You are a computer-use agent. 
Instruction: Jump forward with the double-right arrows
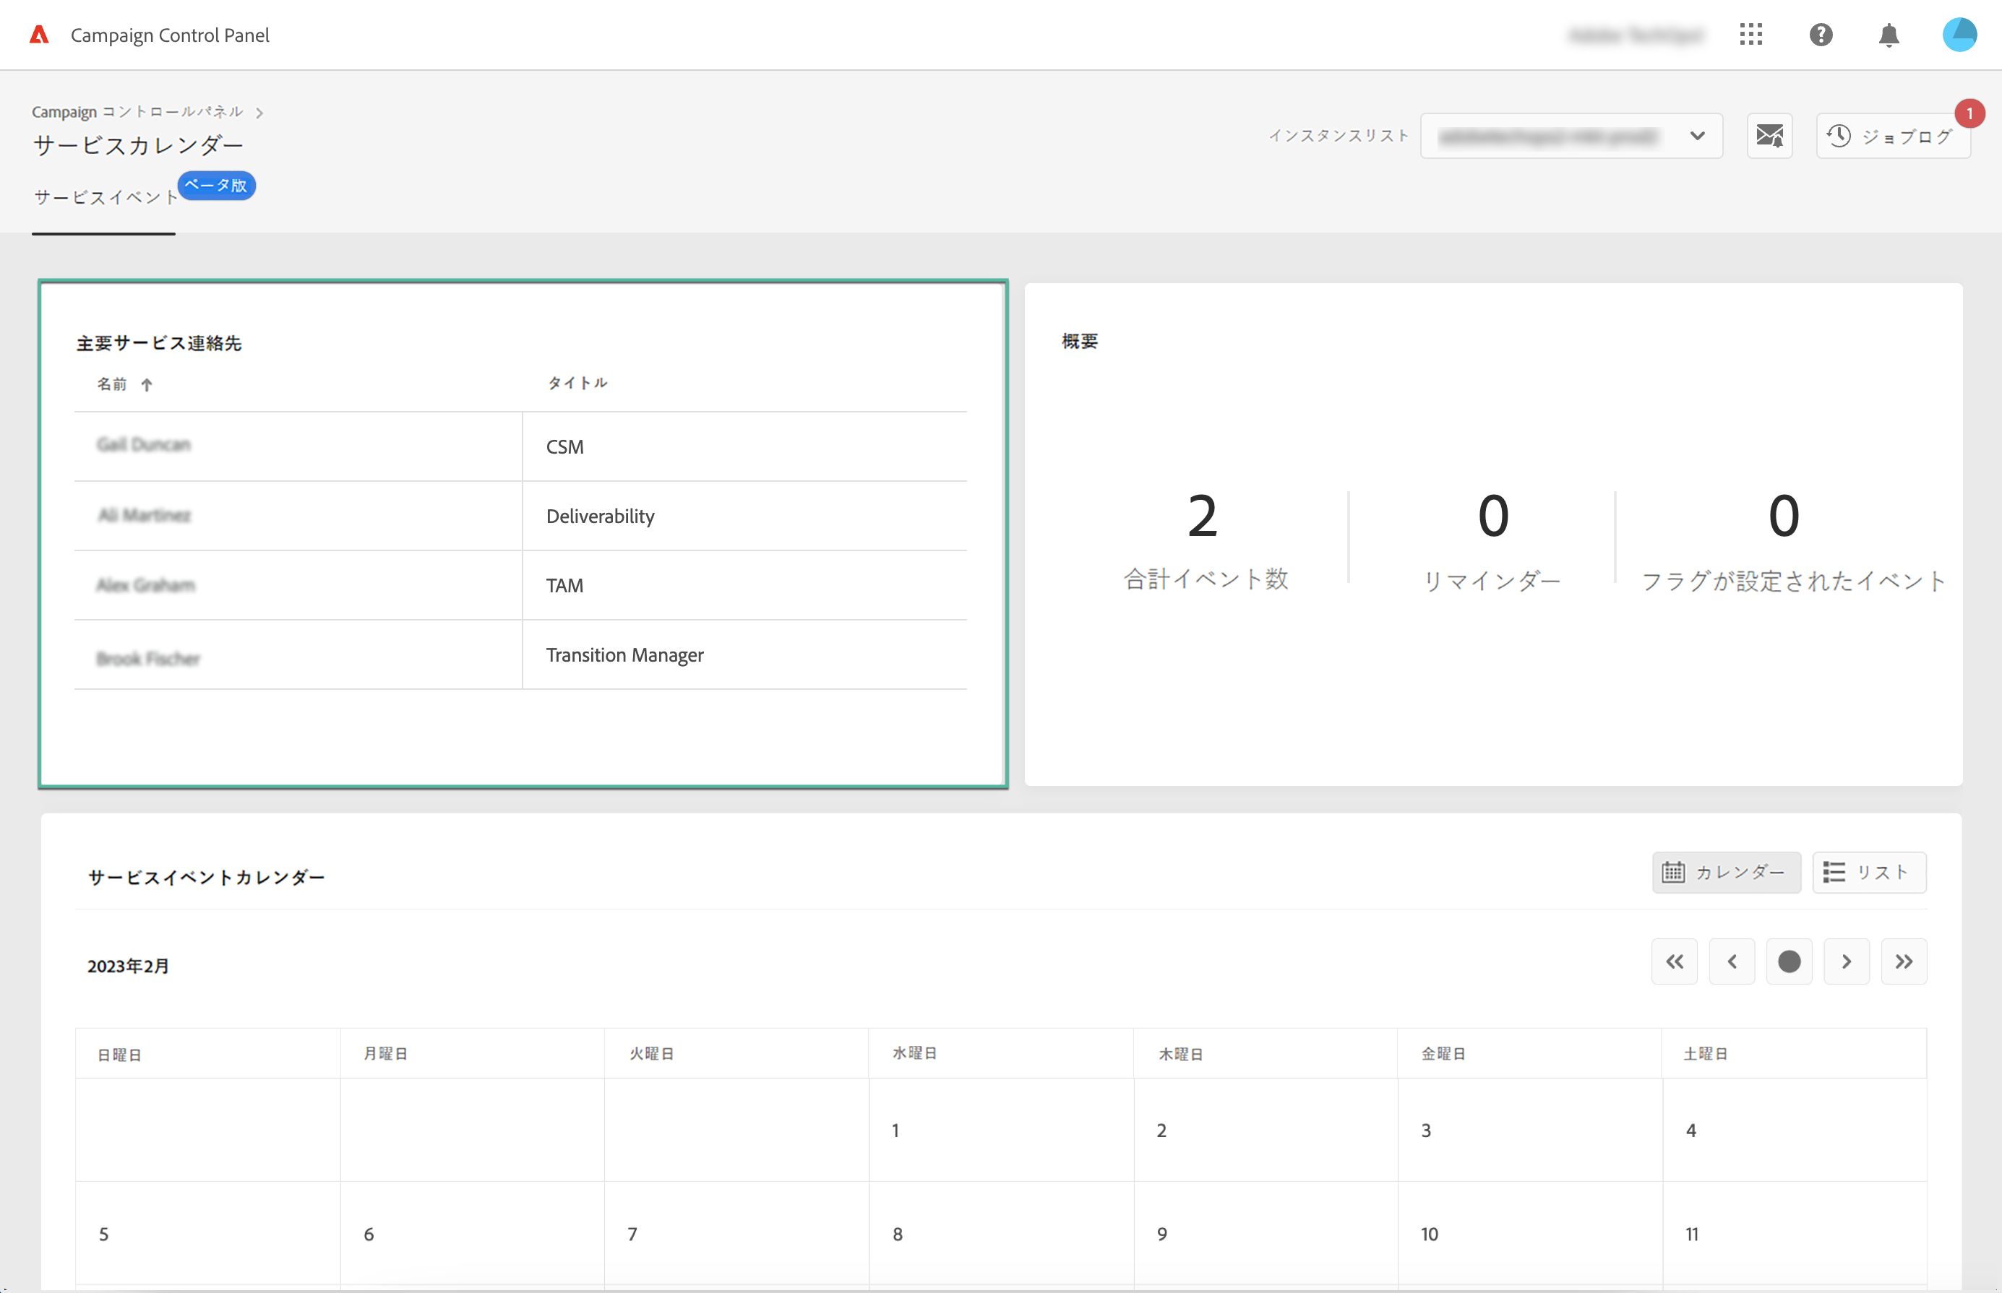[1903, 961]
